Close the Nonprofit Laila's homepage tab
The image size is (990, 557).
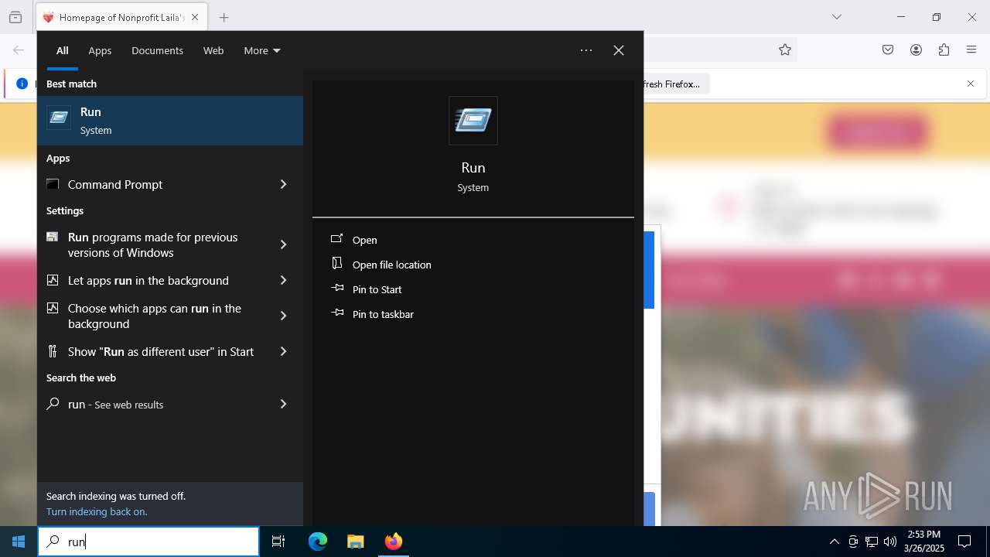coord(195,17)
